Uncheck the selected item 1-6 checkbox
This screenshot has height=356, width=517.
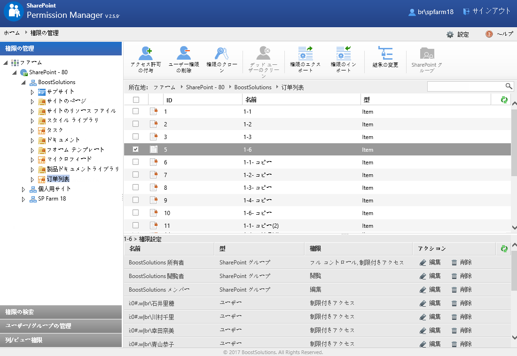(x=135, y=149)
